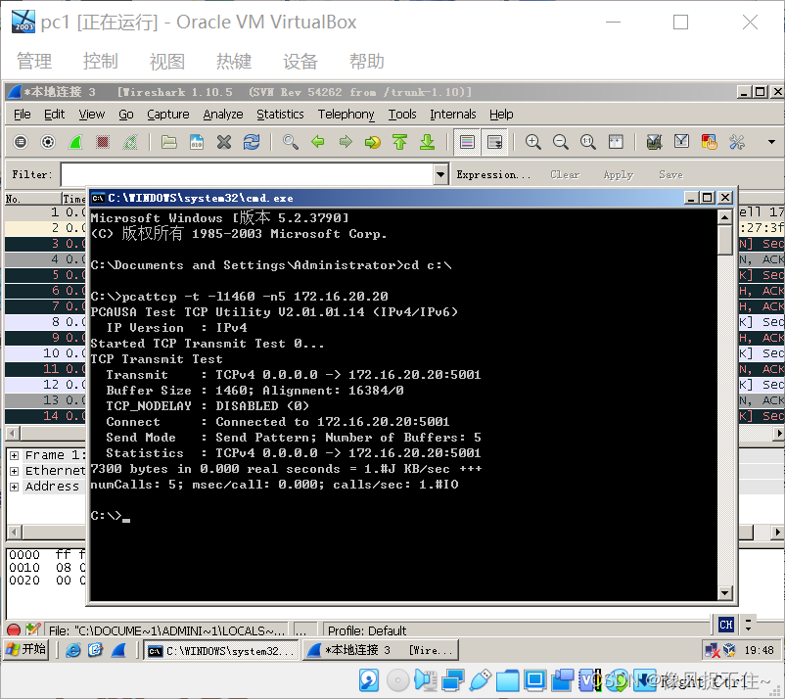The height and width of the screenshot is (699, 785).
Task: Stop the running capture with red square icon
Action: 103,142
